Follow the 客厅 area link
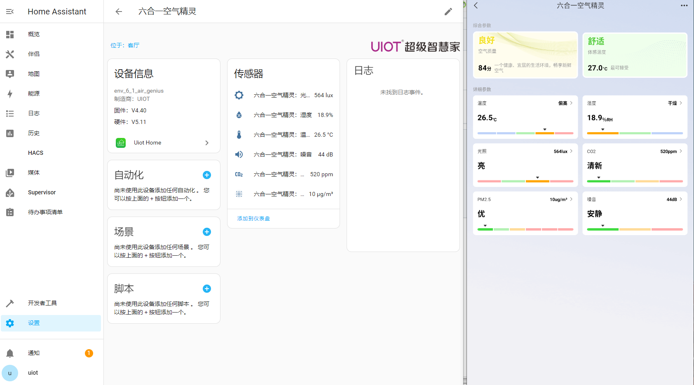This screenshot has width=694, height=385. click(134, 45)
